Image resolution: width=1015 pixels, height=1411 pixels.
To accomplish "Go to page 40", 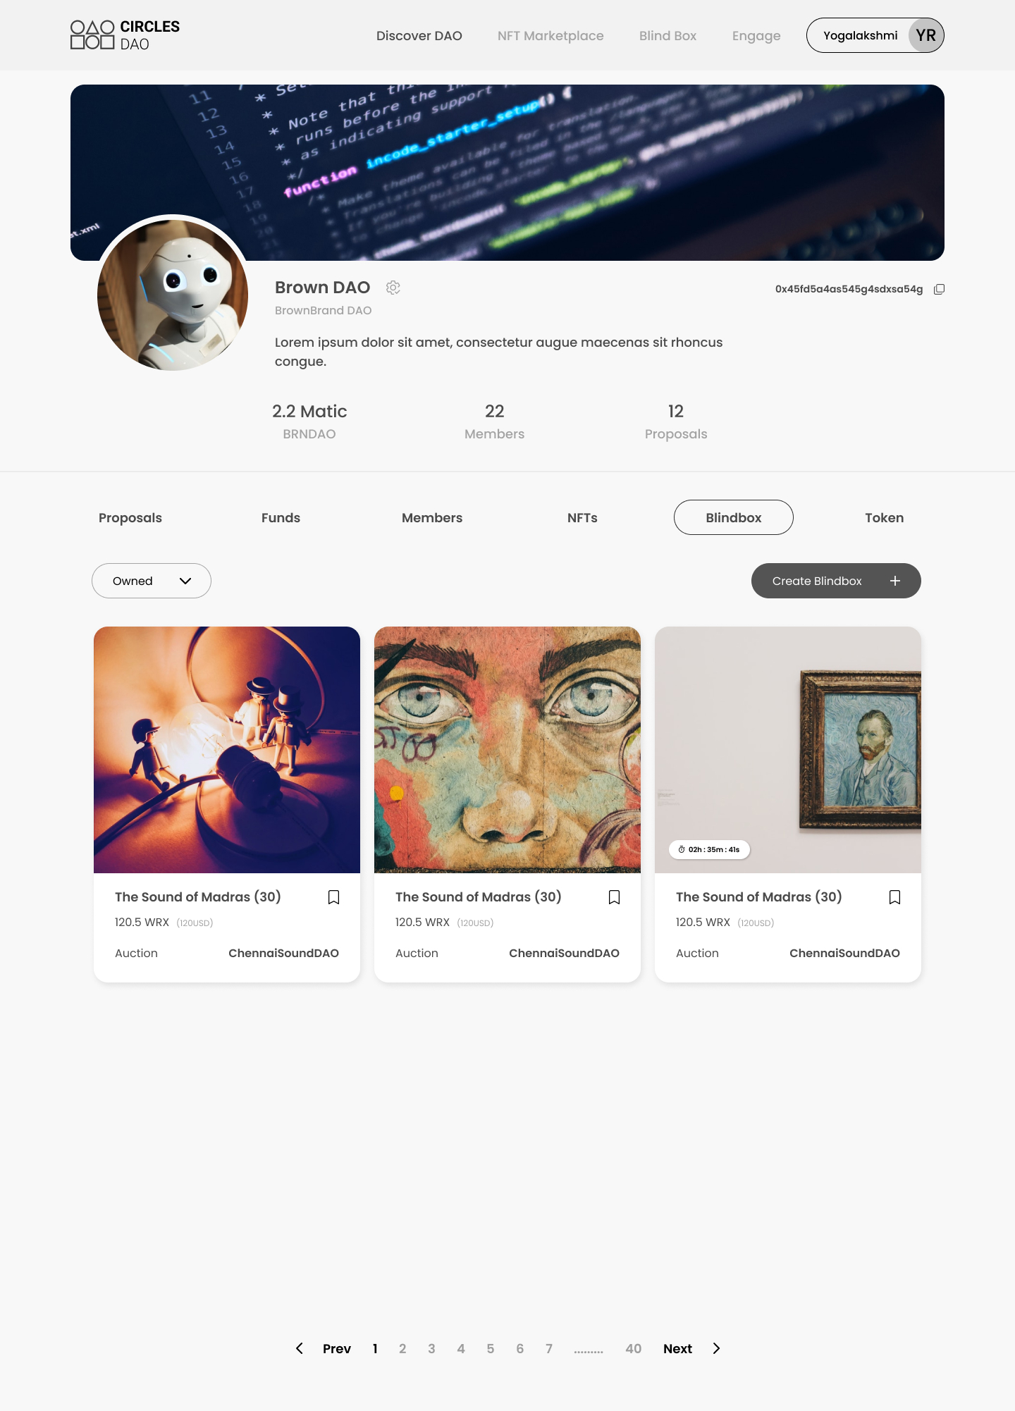I will pyautogui.click(x=633, y=1348).
